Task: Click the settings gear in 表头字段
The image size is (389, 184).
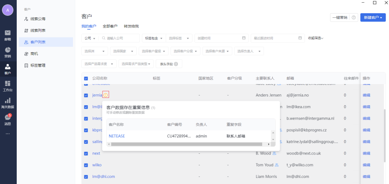Action: click(x=176, y=64)
